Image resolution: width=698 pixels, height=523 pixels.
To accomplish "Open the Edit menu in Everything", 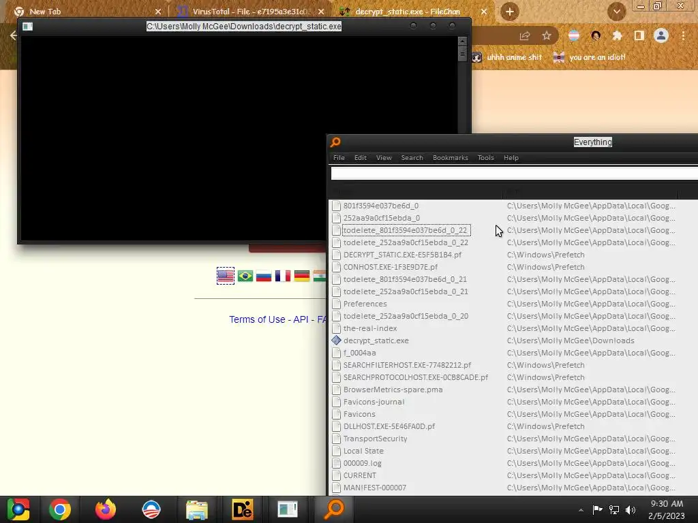I will [x=360, y=158].
